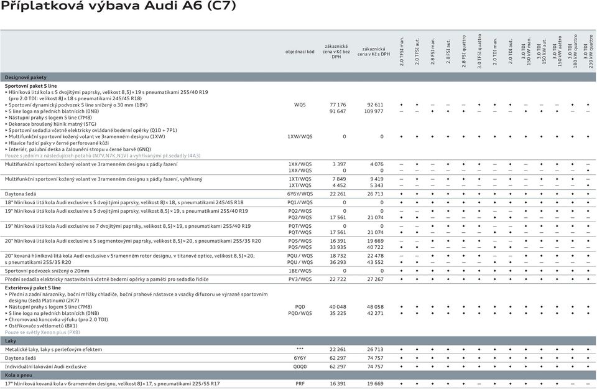The height and width of the screenshot is (389, 597).
Task: Click the grey note "Pouze s jedním z následujících potahů"
Action: 103,156
